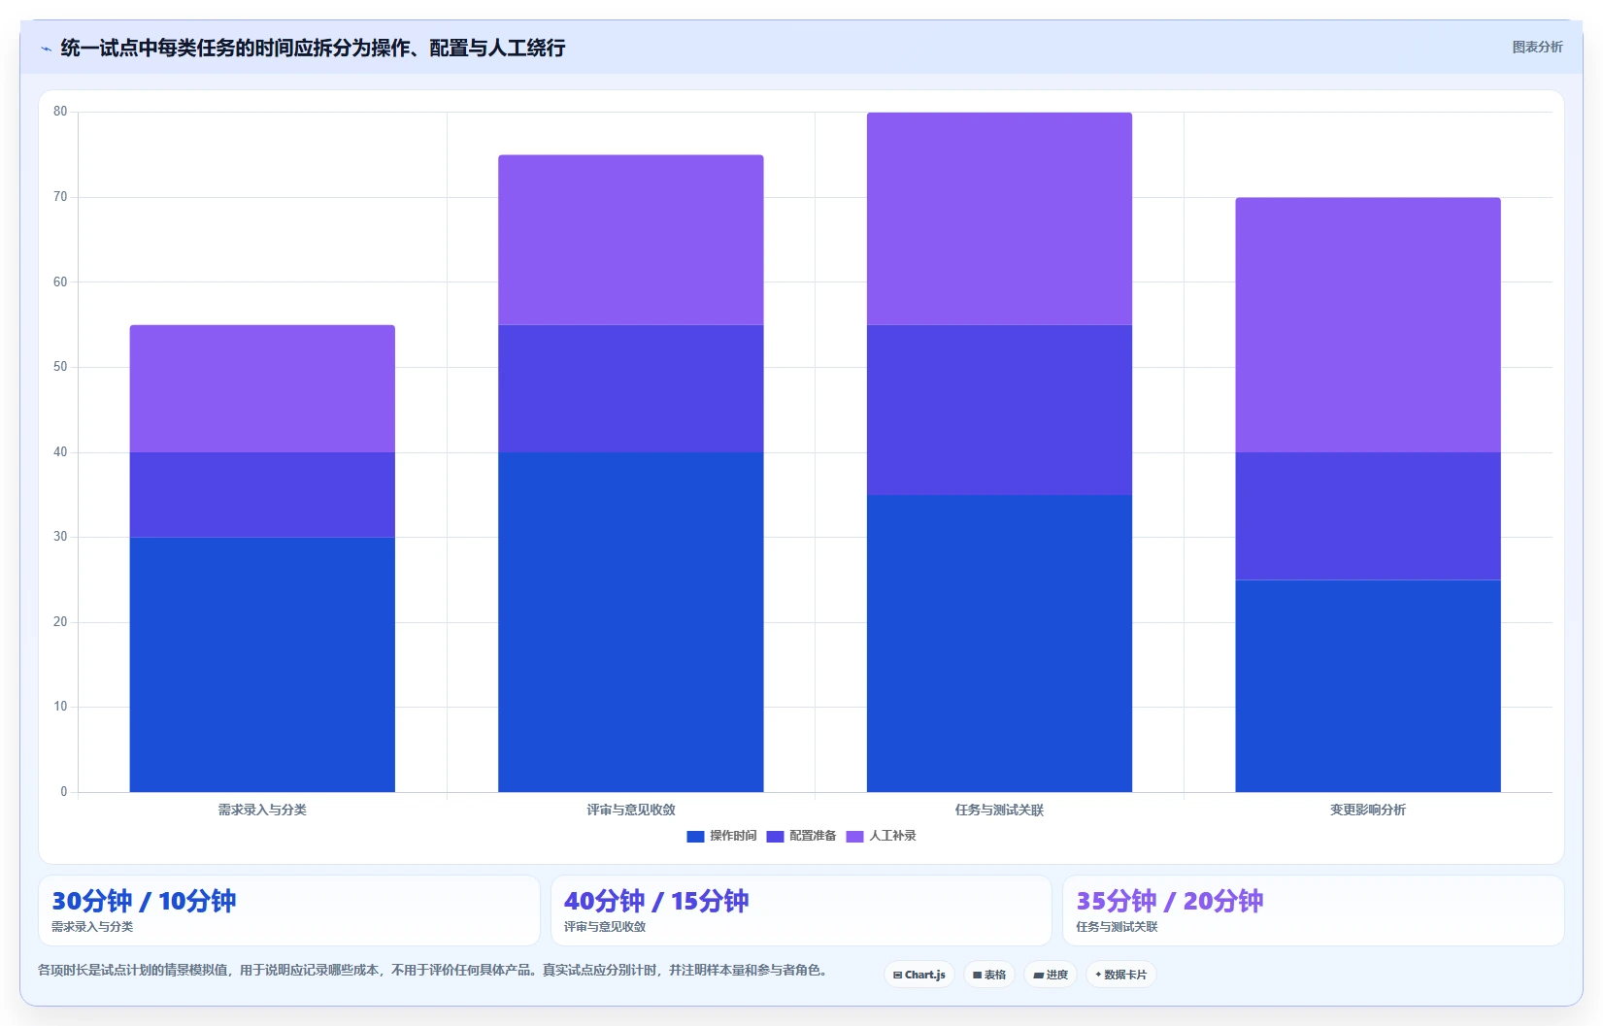This screenshot has width=1603, height=1026.
Task: Click the blue 操作时间 segment of 变更影响分析 bar
Action: click(1368, 686)
